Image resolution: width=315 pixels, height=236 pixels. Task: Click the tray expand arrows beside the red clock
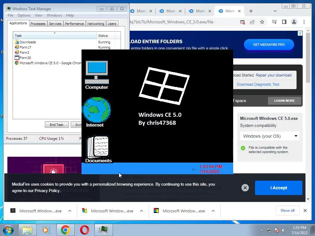click(193, 169)
